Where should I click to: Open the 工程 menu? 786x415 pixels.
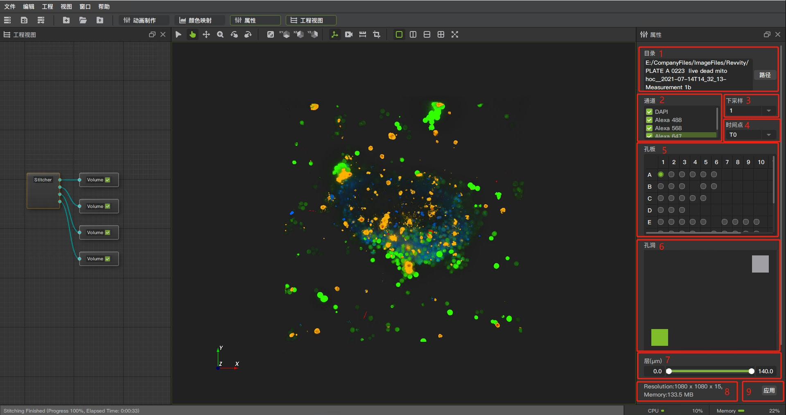[x=47, y=7]
